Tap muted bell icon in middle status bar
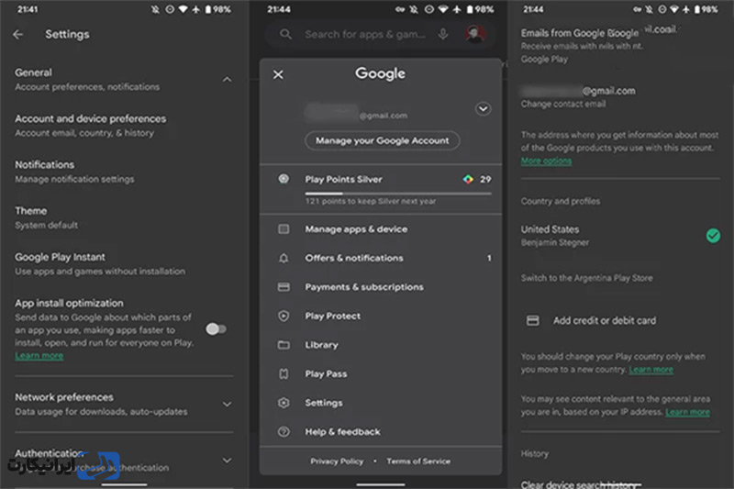Viewport: 734px width, 489px height. click(x=414, y=9)
